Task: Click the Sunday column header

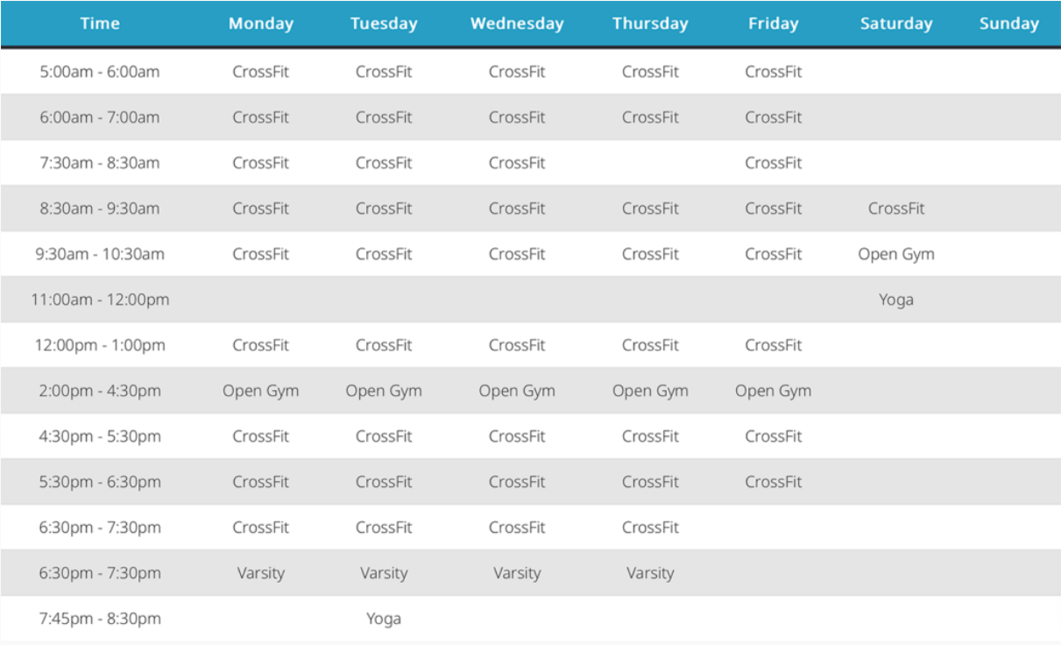Action: [x=1008, y=24]
